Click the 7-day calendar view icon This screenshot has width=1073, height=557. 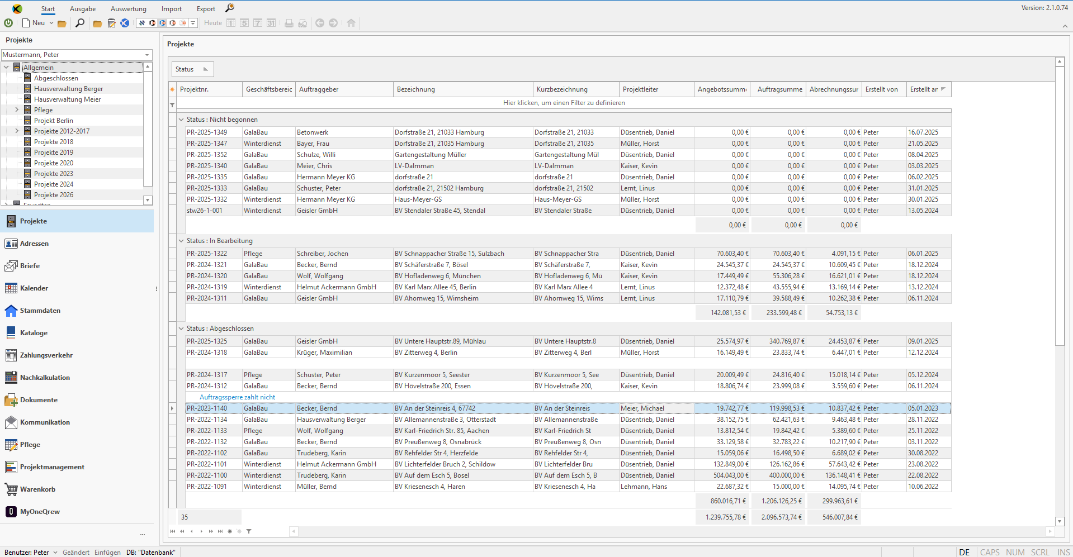click(258, 23)
